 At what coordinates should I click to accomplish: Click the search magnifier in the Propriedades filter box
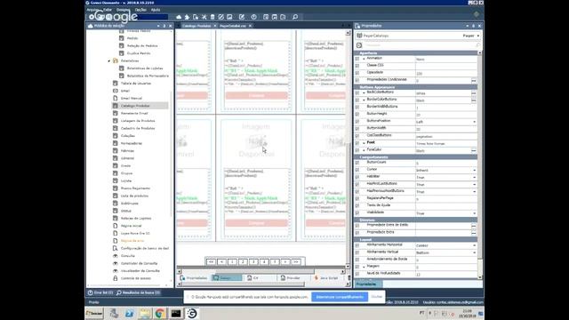click(x=477, y=45)
